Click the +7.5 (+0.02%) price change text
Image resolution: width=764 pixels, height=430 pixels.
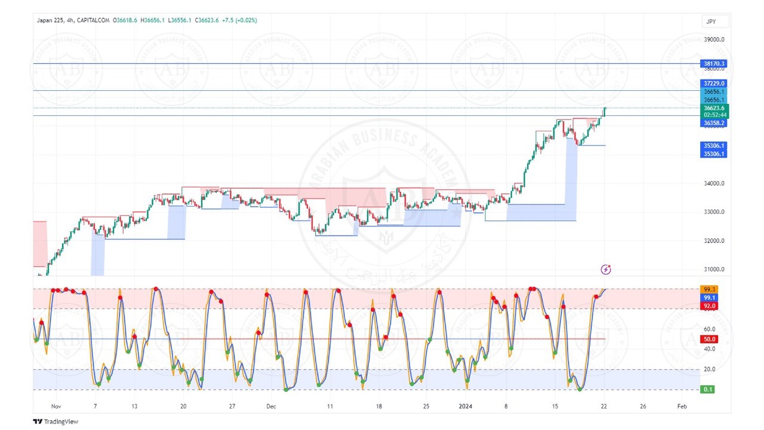239,20
